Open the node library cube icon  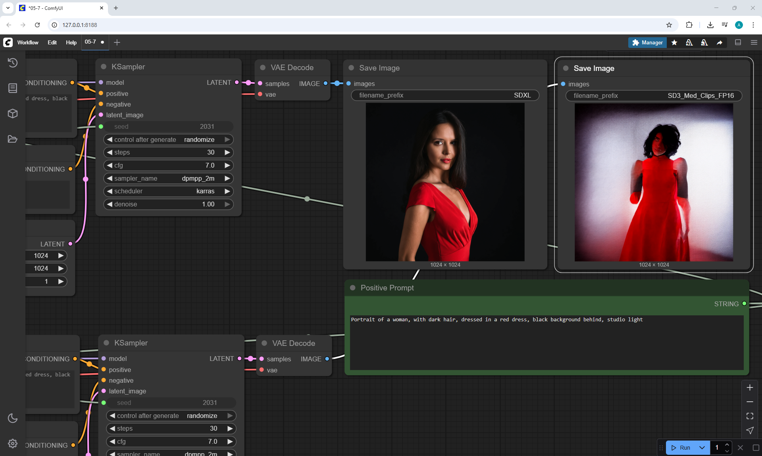(x=13, y=114)
